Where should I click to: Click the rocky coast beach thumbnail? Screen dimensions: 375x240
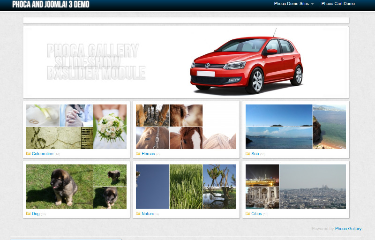(330, 127)
